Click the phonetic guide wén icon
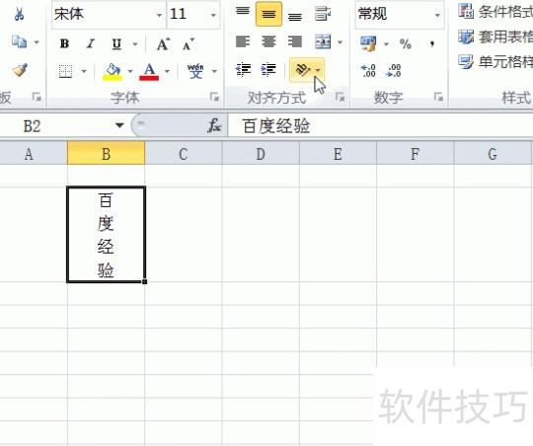 [195, 71]
